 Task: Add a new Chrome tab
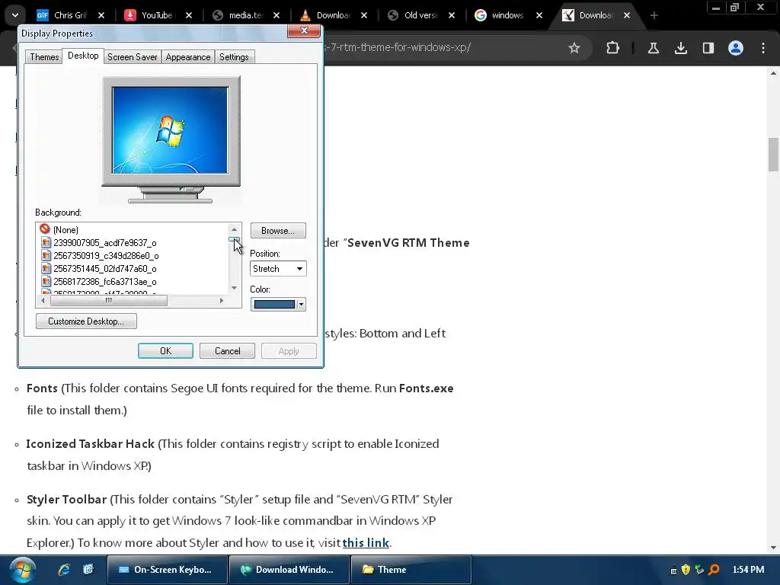[654, 15]
